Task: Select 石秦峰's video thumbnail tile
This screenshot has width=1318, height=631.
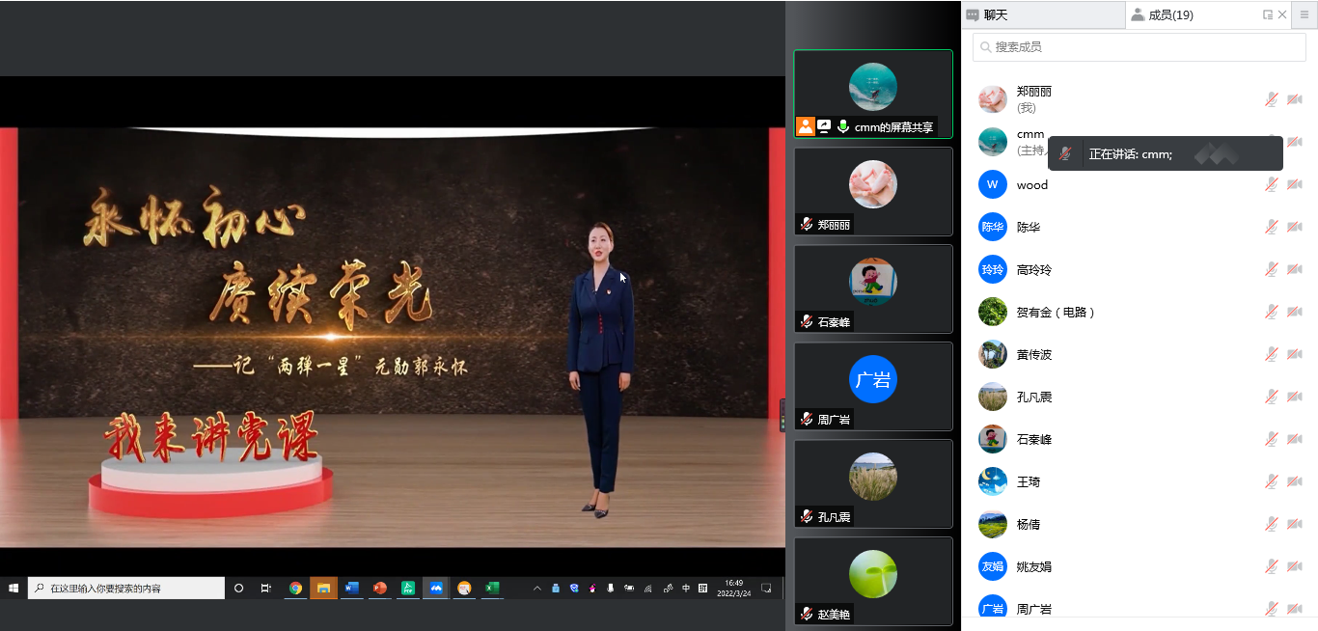Action: [872, 288]
